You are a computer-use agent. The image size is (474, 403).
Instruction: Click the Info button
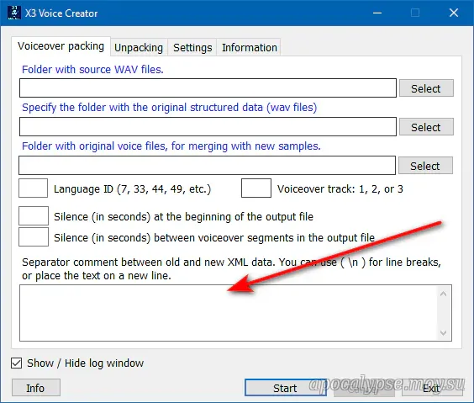click(36, 388)
